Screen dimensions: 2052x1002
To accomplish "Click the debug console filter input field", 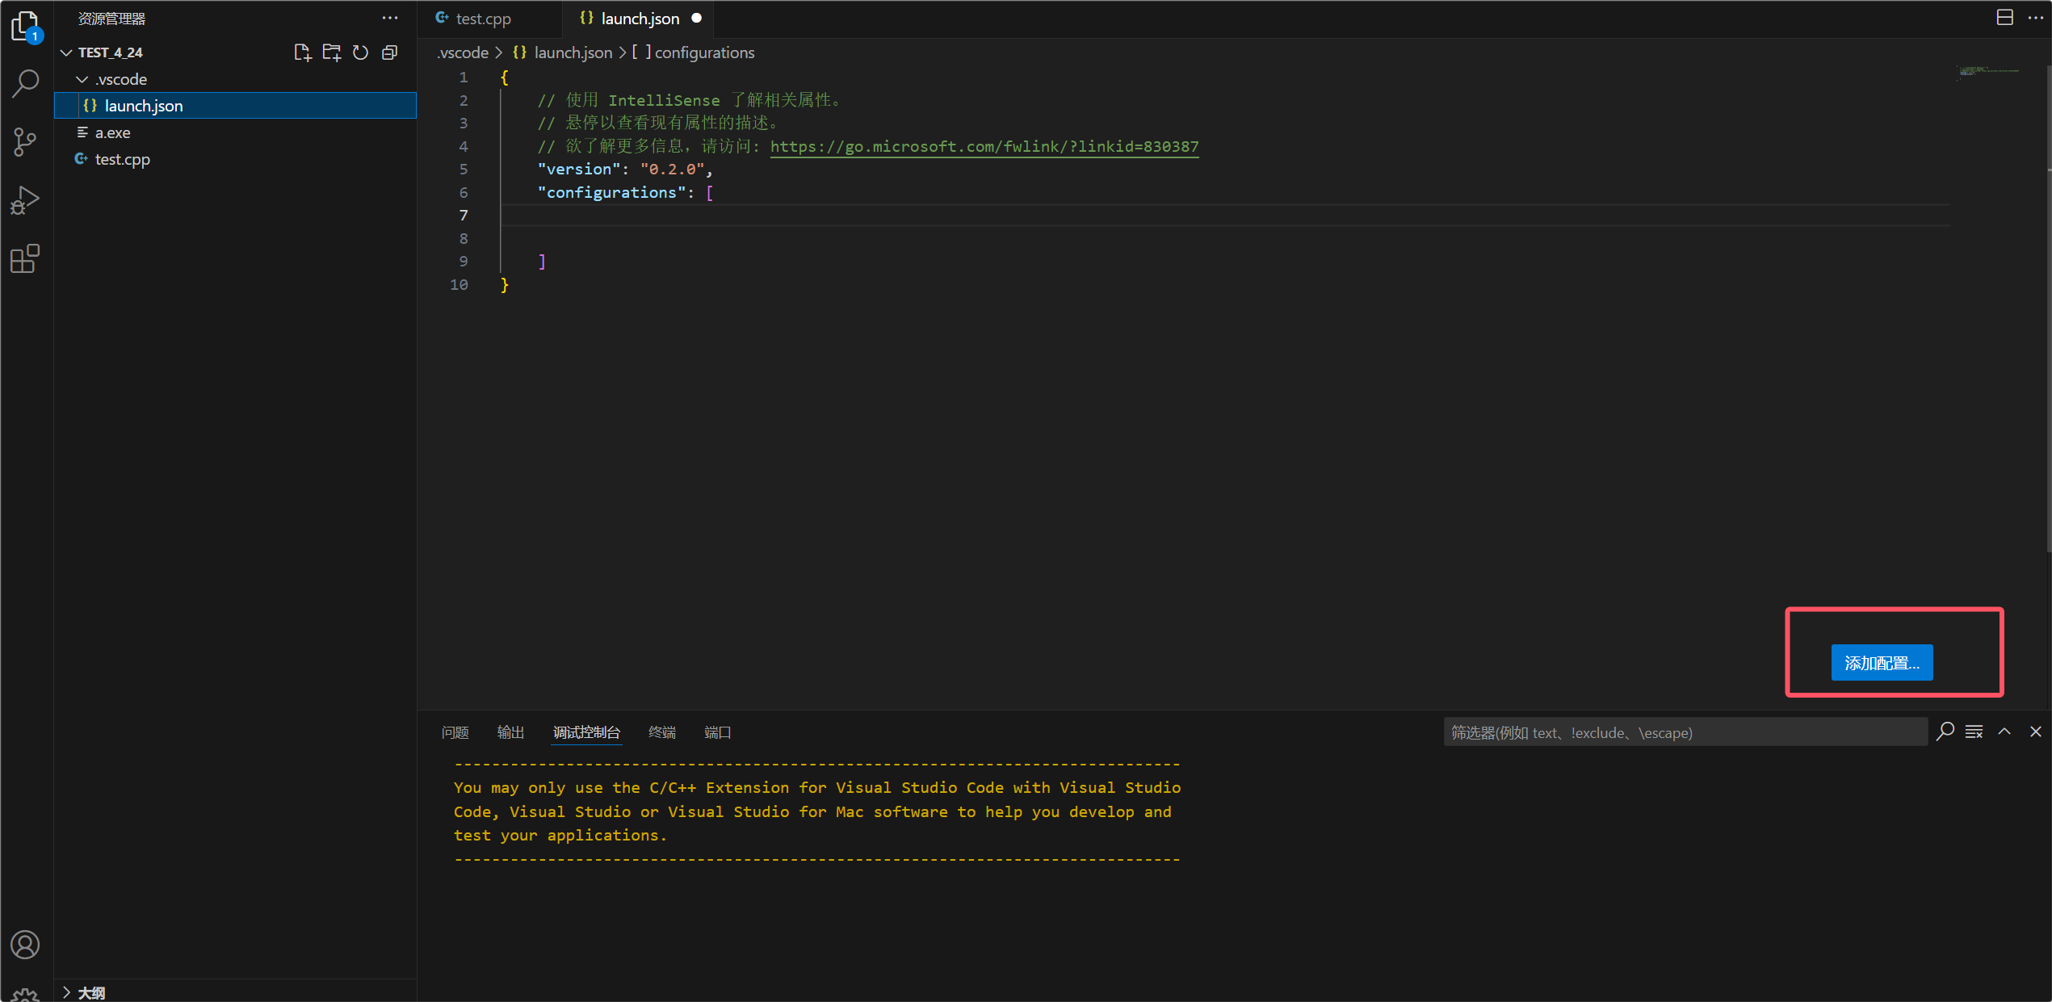I will click(1684, 732).
